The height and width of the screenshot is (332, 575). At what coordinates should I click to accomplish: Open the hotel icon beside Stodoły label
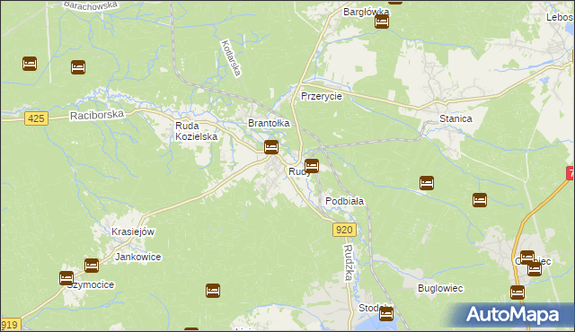tap(386, 314)
